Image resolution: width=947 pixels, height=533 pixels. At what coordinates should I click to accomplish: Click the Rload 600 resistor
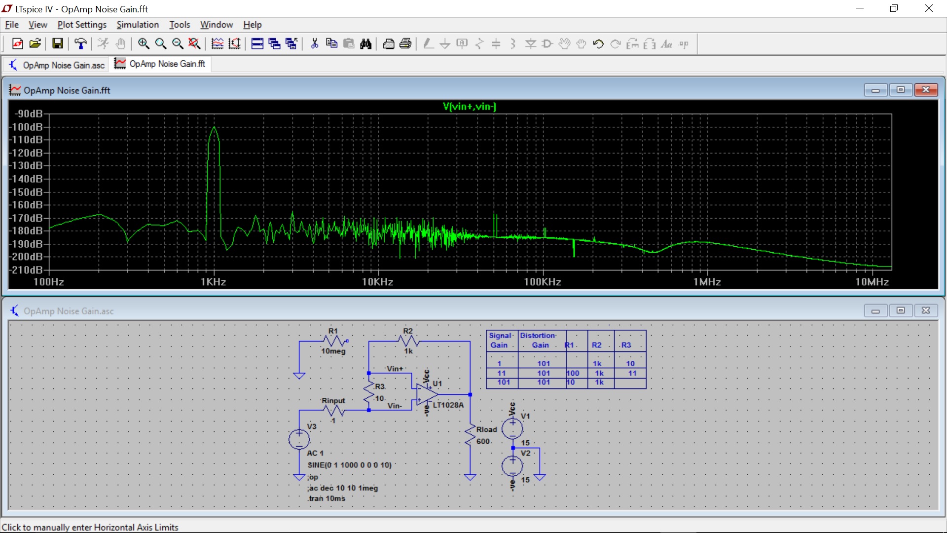click(x=470, y=435)
